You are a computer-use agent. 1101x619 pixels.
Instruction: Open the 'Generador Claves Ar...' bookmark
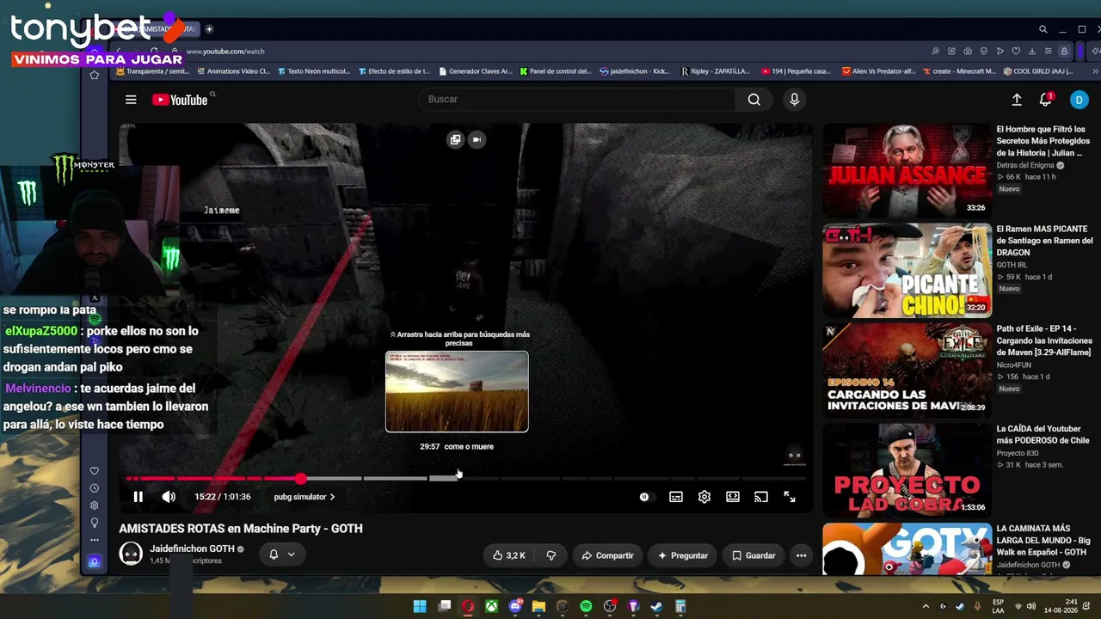(475, 71)
